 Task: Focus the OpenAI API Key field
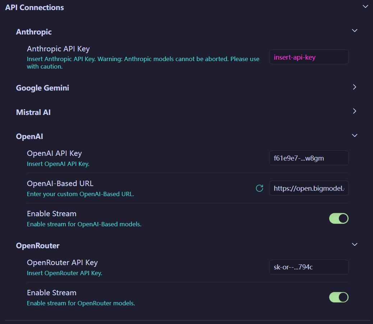[309, 158]
